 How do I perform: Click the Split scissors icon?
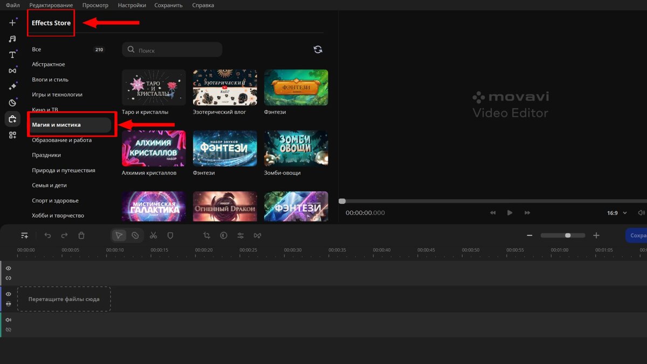pos(153,236)
